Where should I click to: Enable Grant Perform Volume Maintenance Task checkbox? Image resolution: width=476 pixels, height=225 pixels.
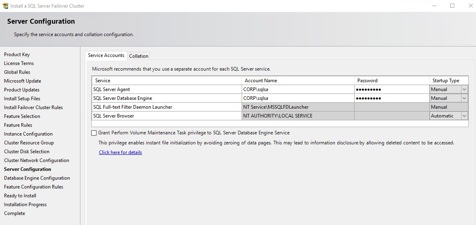tap(94, 133)
